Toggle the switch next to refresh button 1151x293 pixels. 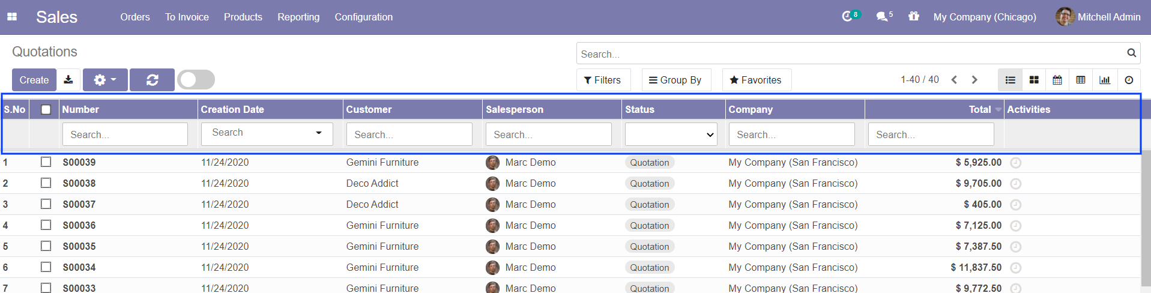pos(196,80)
